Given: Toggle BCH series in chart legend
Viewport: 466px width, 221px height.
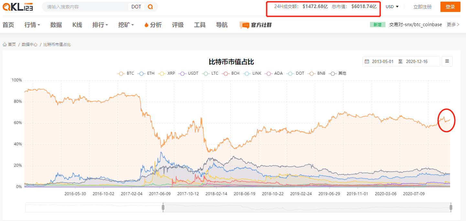Looking at the screenshot, I should click(x=230, y=73).
